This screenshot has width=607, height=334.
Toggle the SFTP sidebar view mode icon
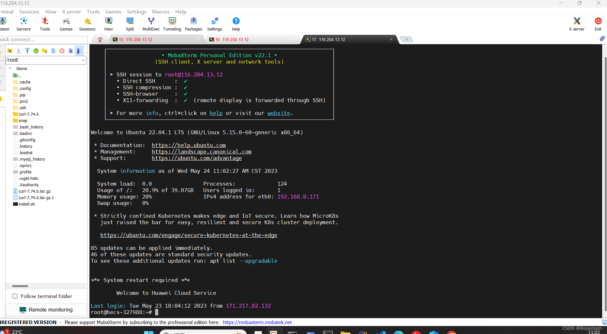tap(79, 51)
